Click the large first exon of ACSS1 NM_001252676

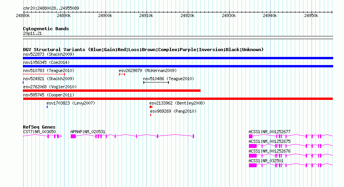pos(253,156)
